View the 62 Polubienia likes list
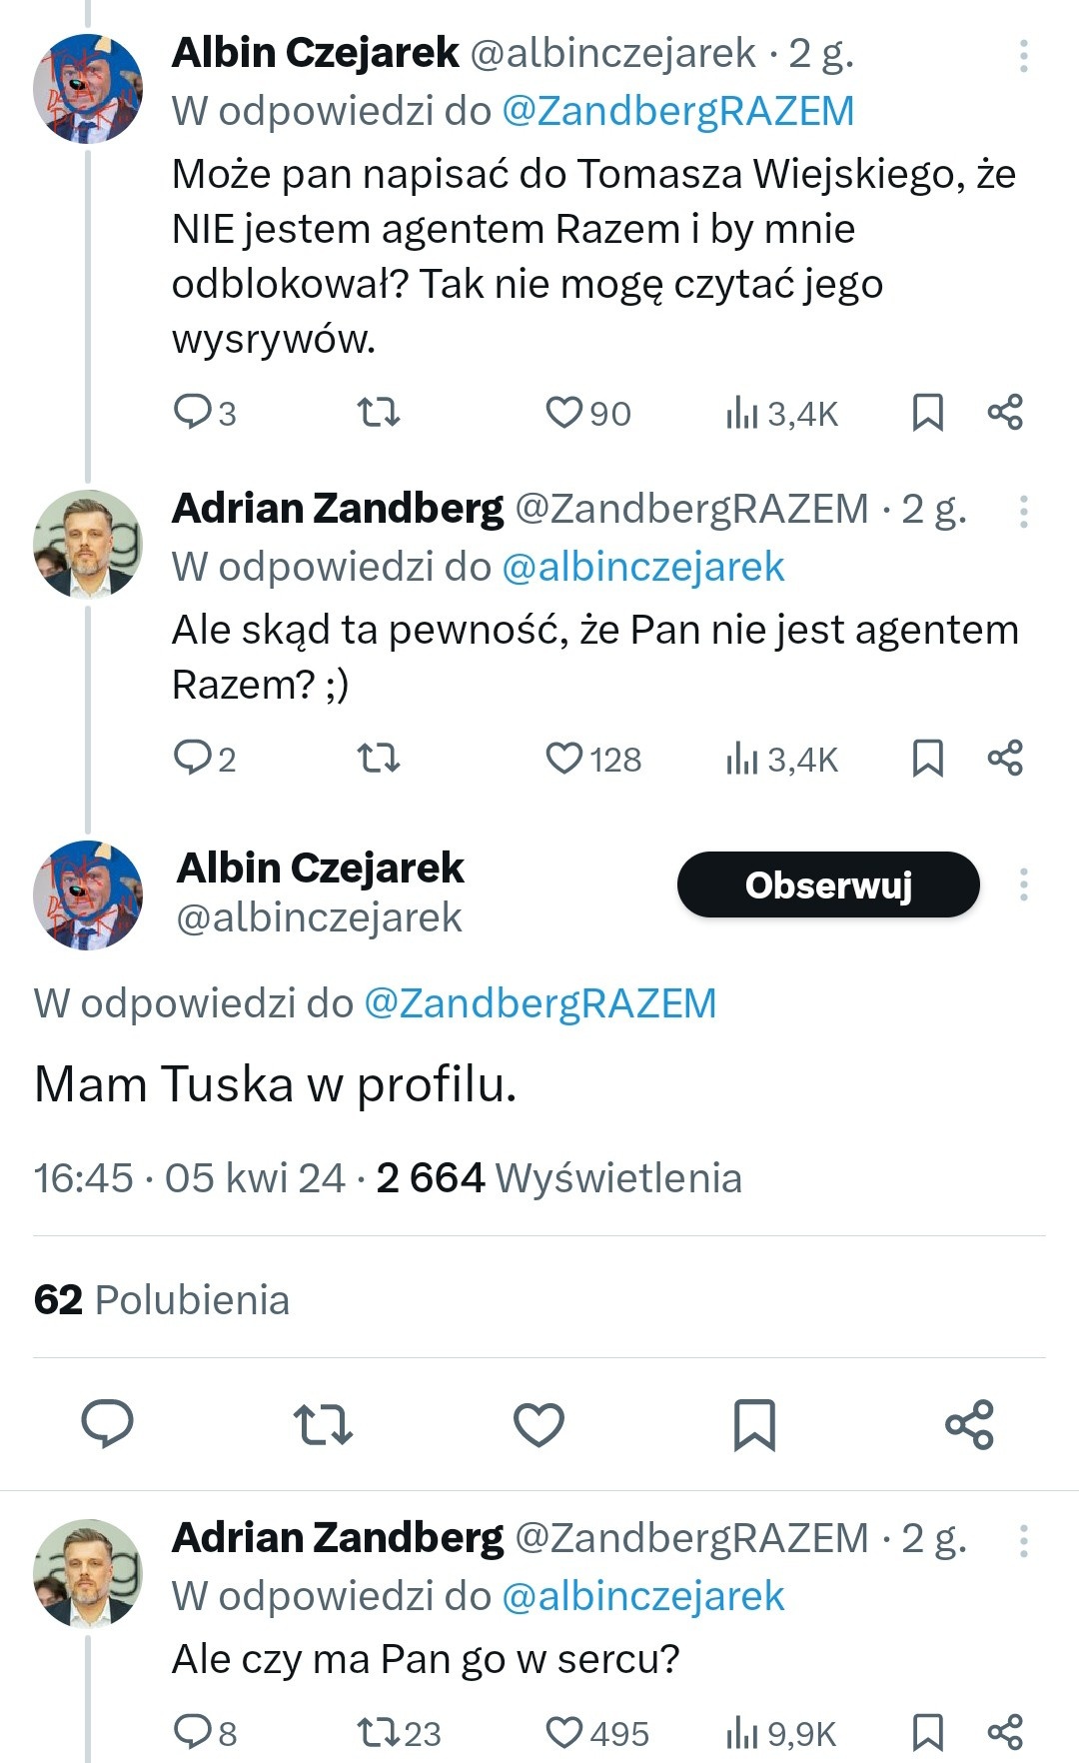 click(x=161, y=1300)
